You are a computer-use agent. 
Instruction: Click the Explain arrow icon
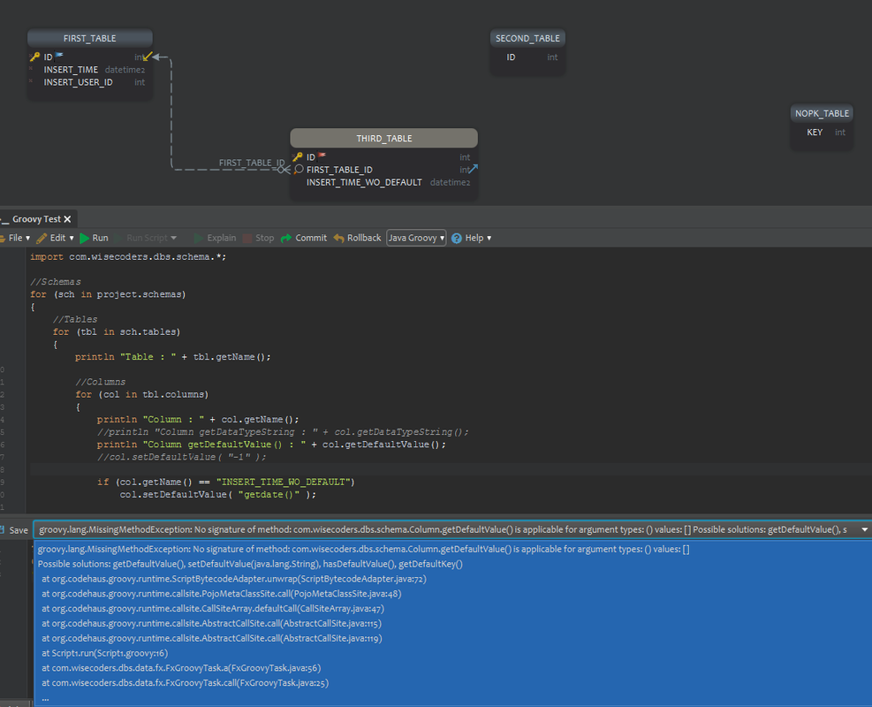coord(198,238)
